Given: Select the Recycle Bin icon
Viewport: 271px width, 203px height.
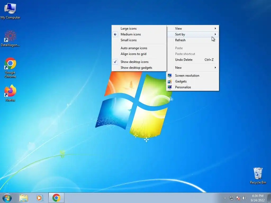Looking at the screenshot, I should 258,176.
